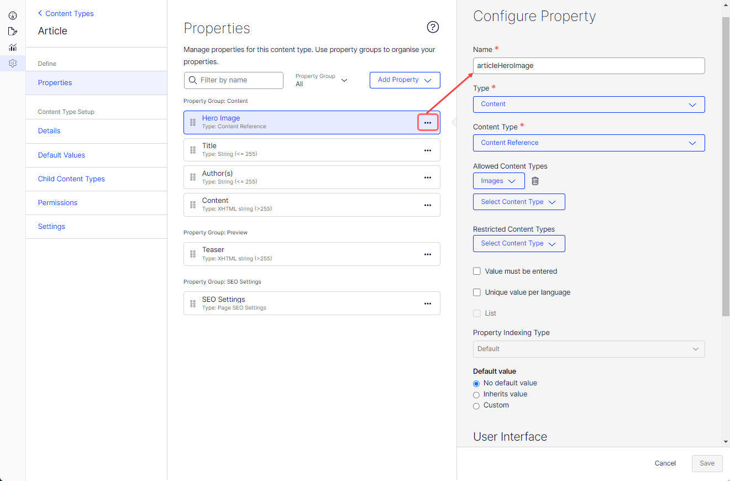Screen dimensions: 730x481
Task: Open the Images allowed content type dropdown
Action: [x=499, y=181]
